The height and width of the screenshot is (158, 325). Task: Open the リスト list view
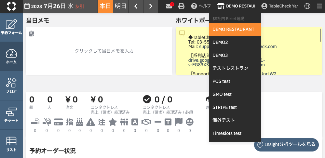point(11,144)
